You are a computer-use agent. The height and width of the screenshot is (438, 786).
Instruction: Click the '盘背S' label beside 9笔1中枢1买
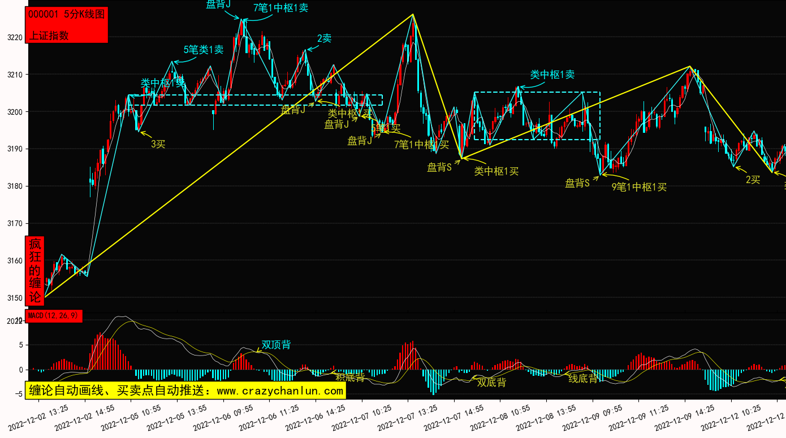[x=577, y=183]
